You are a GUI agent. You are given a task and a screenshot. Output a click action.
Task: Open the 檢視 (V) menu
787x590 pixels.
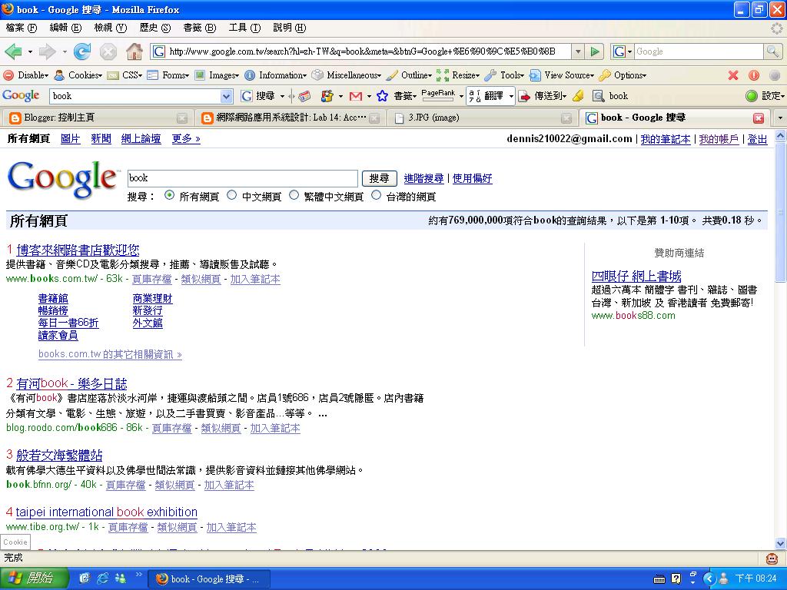pyautogui.click(x=111, y=28)
